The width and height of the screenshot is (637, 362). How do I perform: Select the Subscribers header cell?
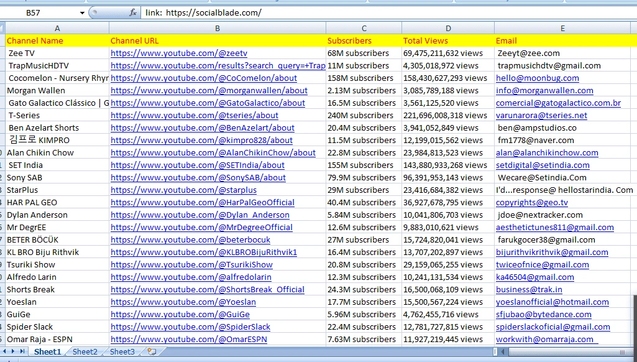pyautogui.click(x=364, y=40)
